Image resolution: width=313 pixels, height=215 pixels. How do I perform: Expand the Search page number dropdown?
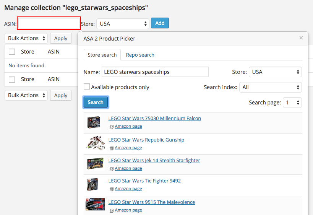(x=292, y=103)
